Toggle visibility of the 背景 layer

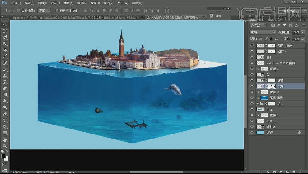252,133
